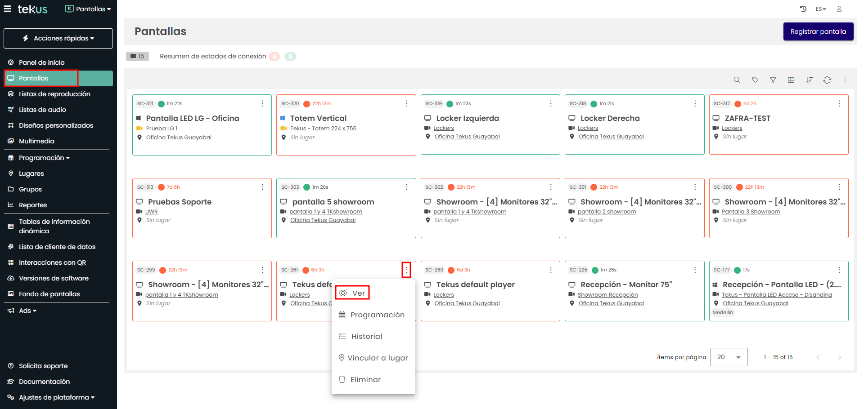Open the ES language selector
Viewport: 864px width, 409px height.
pyautogui.click(x=820, y=9)
